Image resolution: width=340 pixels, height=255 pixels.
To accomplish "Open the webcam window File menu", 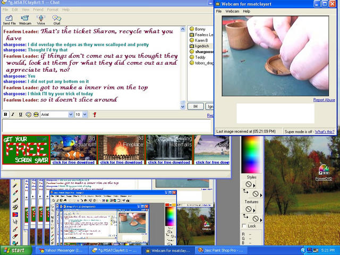I will 219,11.
